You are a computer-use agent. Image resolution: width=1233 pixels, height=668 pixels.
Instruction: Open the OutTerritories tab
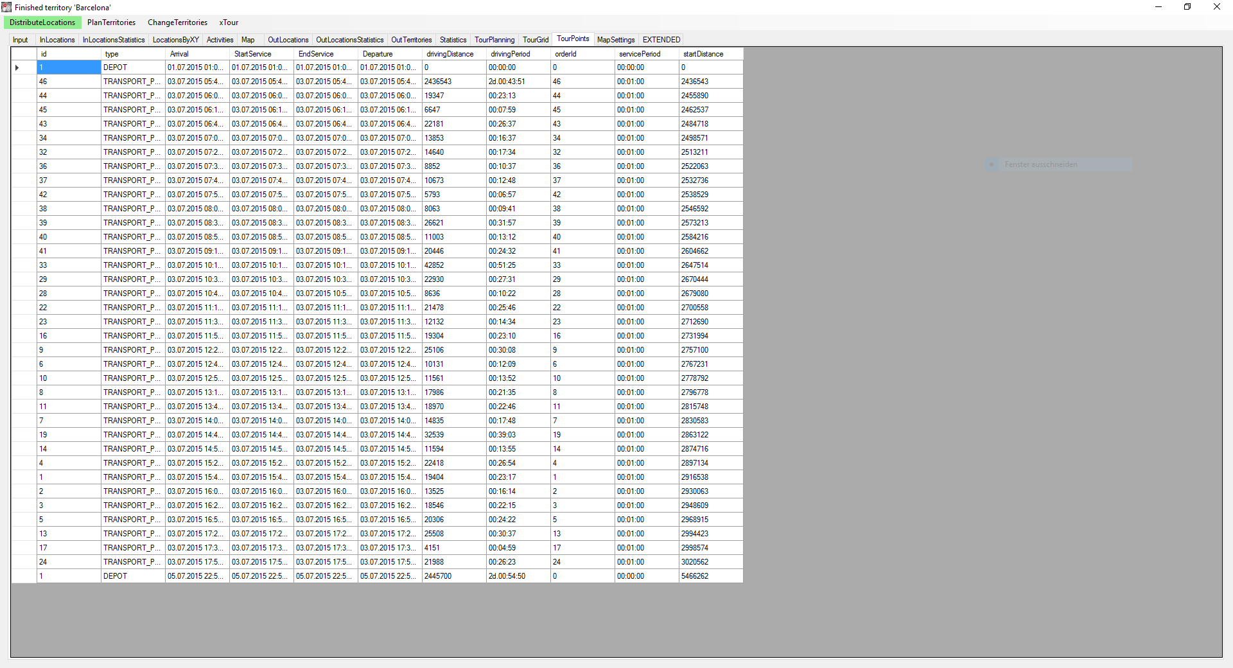(x=411, y=40)
